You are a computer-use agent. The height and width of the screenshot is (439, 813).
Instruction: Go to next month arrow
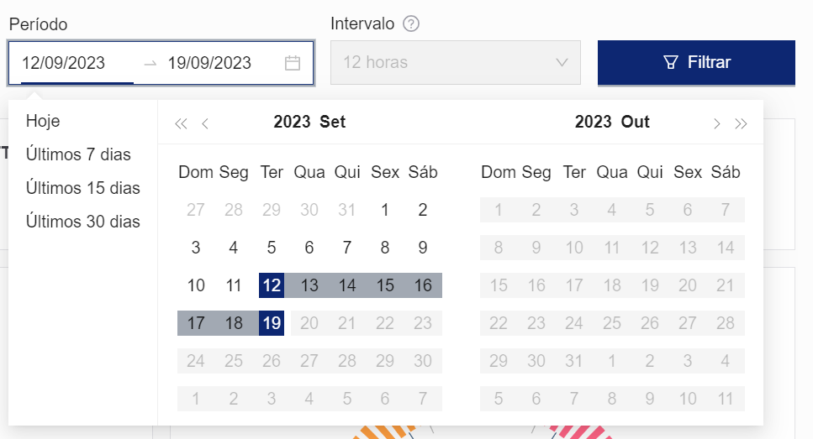[x=716, y=123]
